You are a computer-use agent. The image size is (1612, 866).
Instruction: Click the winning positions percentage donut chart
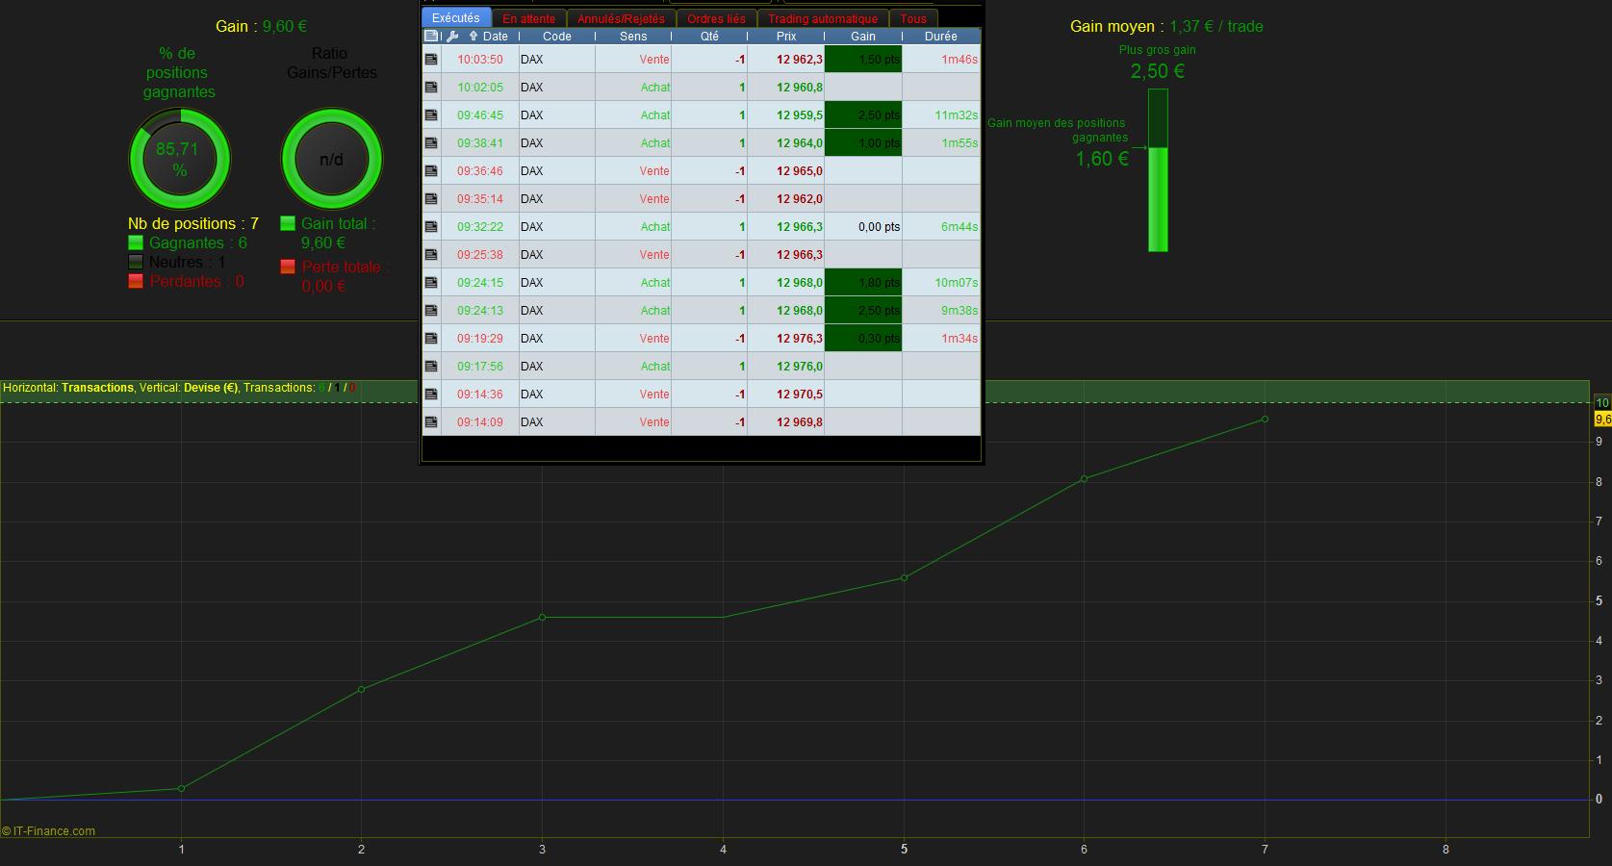(180, 159)
